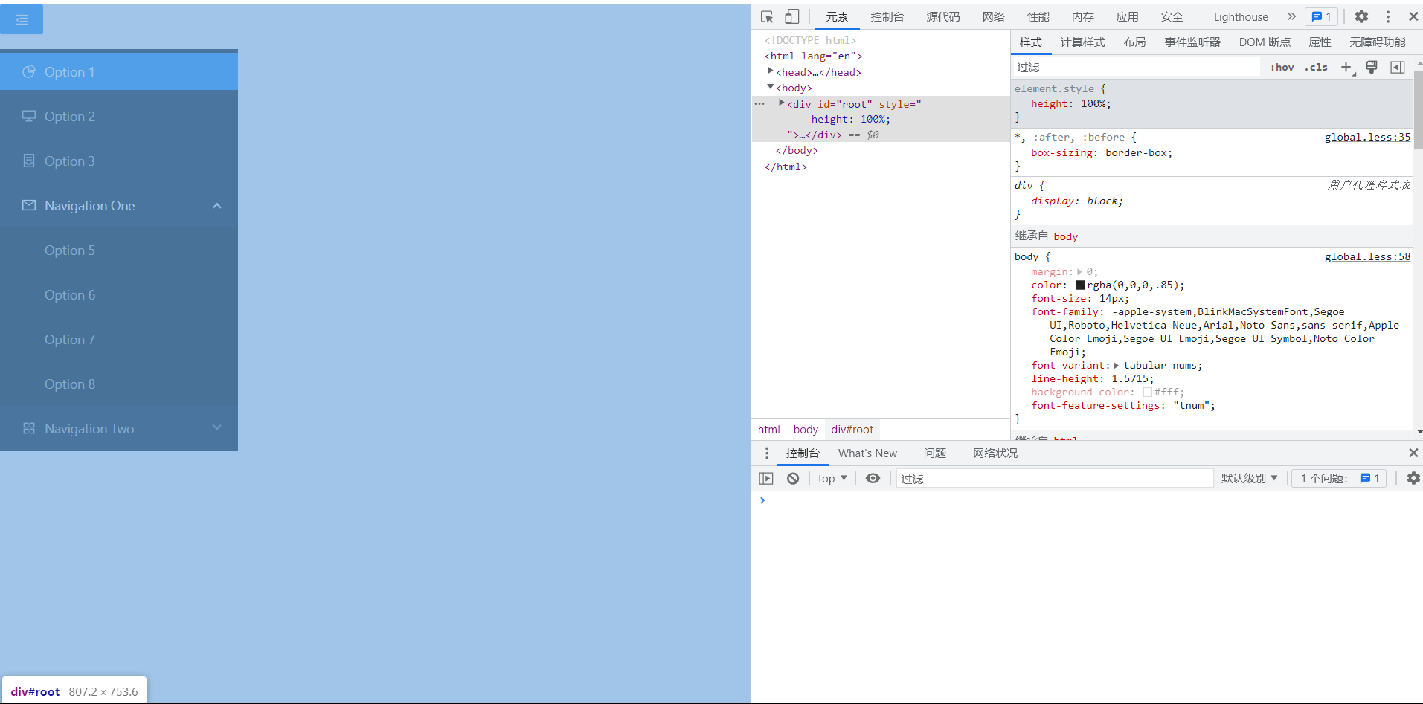This screenshot has width=1423, height=704.
Task: Add new style rule plus icon
Action: coord(1346,67)
